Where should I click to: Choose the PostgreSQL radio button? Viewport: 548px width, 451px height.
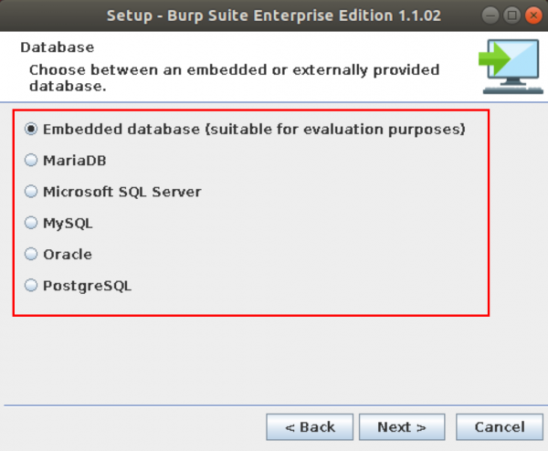click(x=32, y=285)
